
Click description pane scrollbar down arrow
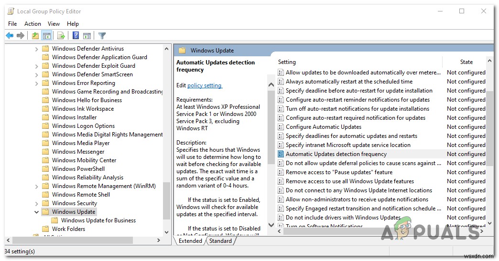[271, 225]
